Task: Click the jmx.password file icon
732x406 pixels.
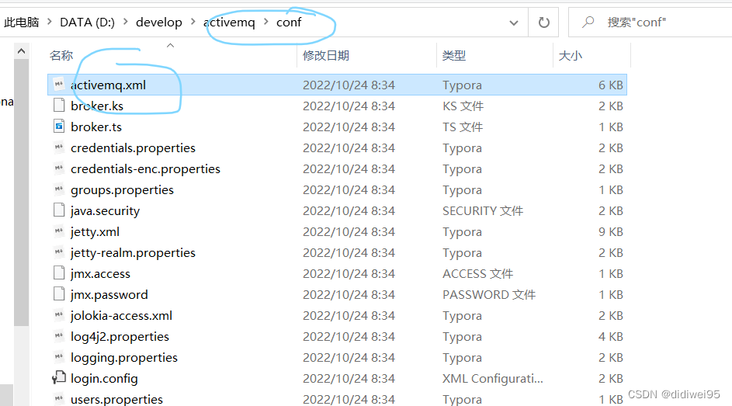Action: coord(59,294)
